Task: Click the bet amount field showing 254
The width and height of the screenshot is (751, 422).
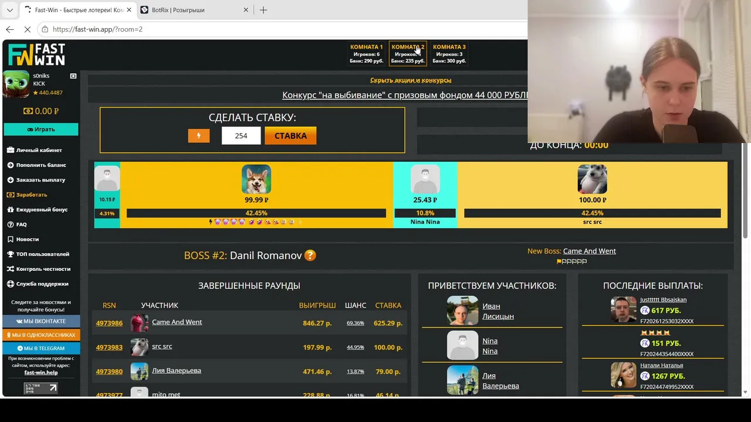Action: [x=241, y=135]
